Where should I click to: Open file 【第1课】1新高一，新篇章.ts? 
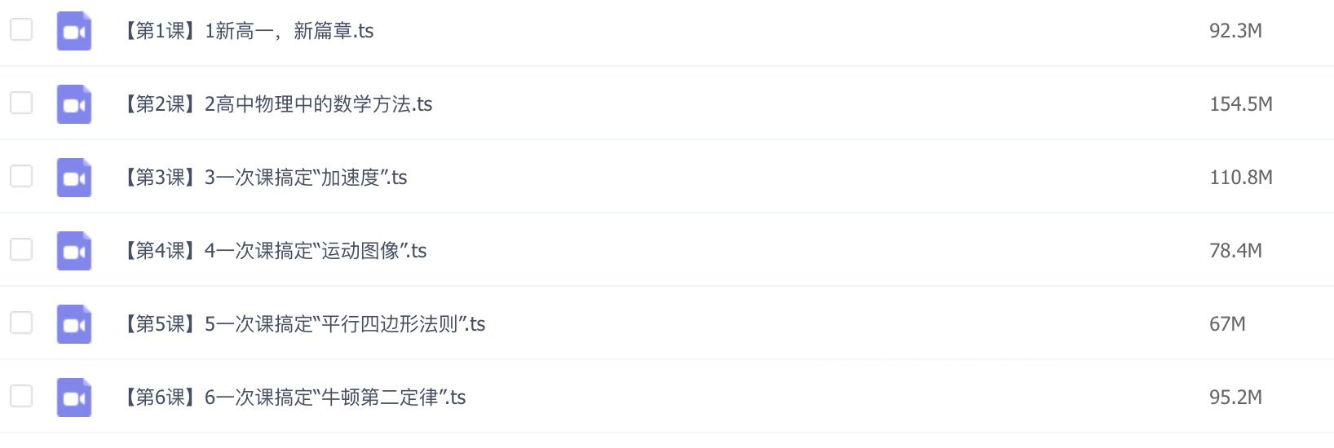pos(247,31)
